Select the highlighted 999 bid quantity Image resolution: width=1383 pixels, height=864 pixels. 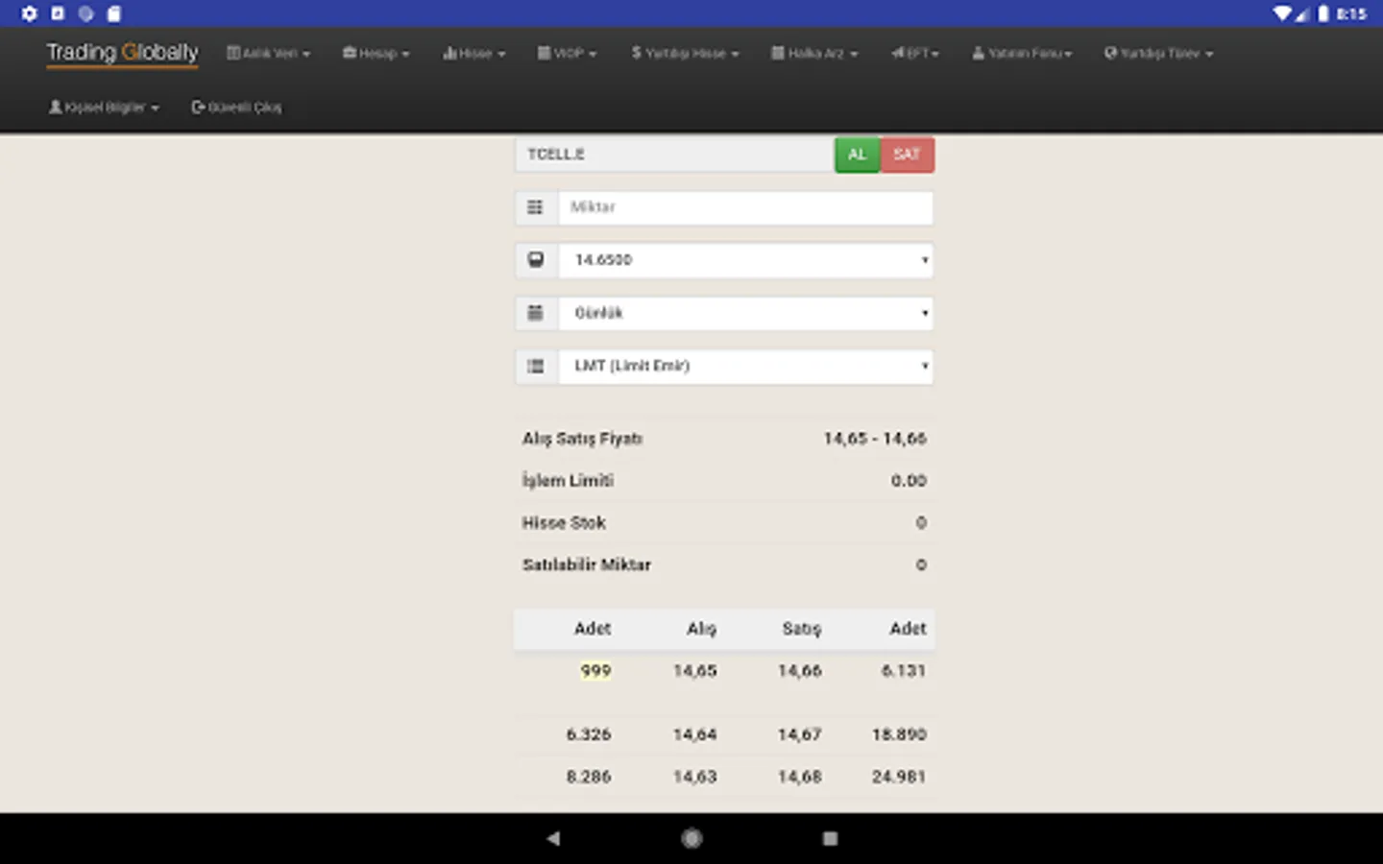pyautogui.click(x=595, y=671)
